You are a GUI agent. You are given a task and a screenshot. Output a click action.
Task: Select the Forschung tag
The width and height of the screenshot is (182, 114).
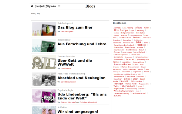pyautogui.click(x=130, y=47)
